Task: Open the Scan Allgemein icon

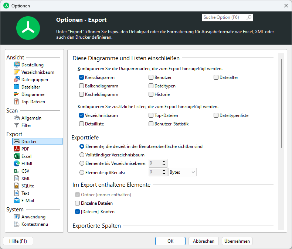Action: [17, 118]
